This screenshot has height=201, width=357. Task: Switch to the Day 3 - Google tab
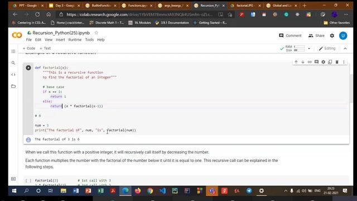65,6
